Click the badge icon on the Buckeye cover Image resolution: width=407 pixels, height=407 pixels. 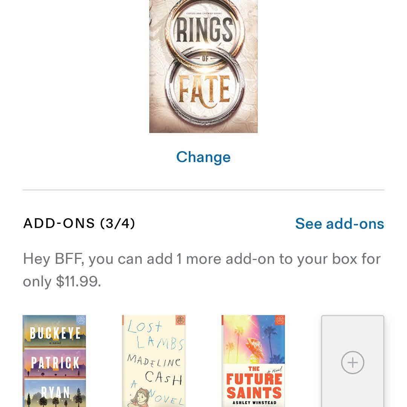[80, 320]
